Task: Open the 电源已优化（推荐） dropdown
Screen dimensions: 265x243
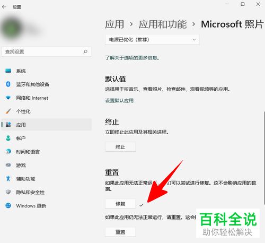Action: [x=152, y=40]
